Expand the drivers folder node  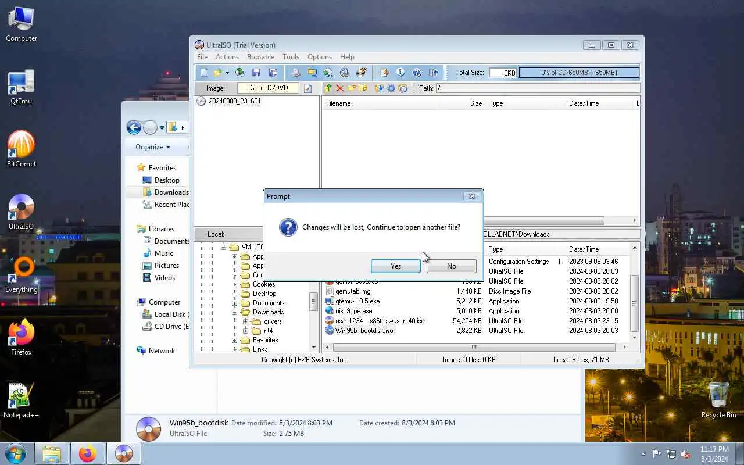pyautogui.click(x=245, y=321)
